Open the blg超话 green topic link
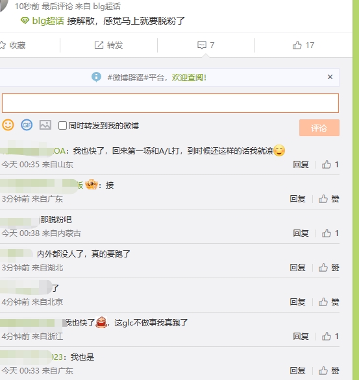Viewport: 359px width, 380px height. 48,21
